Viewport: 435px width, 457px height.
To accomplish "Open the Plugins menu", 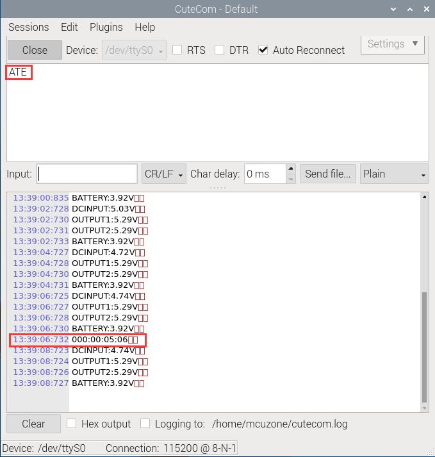I will pyautogui.click(x=106, y=27).
